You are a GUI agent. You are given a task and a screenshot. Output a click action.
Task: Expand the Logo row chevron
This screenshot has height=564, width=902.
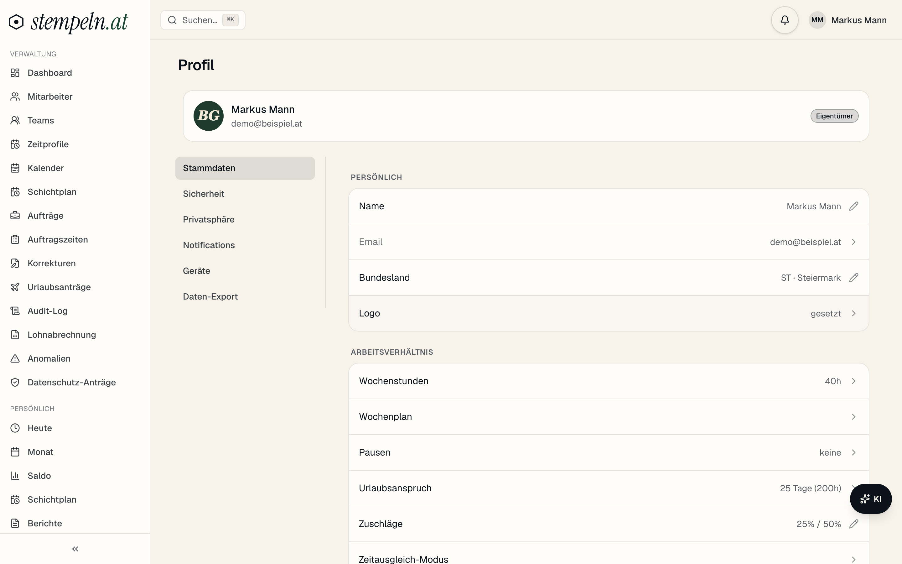[853, 313]
